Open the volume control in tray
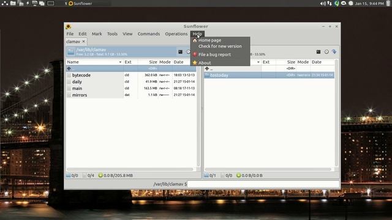392x220 pixels. click(323, 3)
